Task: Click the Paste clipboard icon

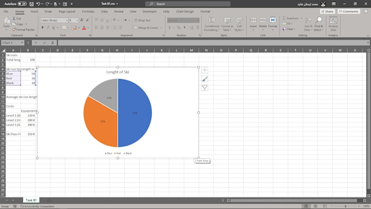Action: tap(7, 21)
